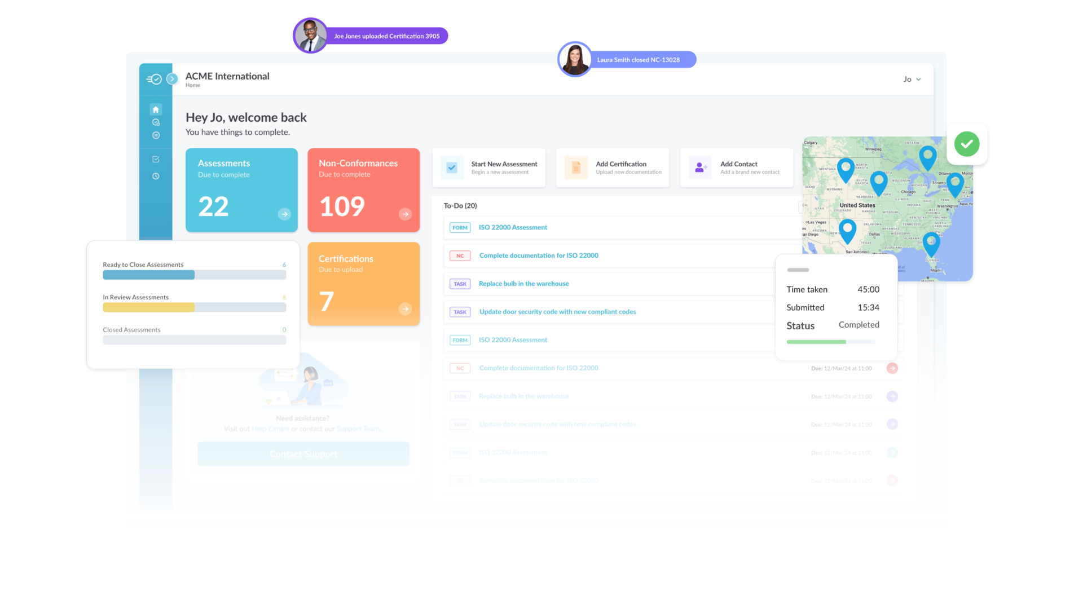
Task: Open the Jo account dropdown at top right
Action: click(912, 79)
